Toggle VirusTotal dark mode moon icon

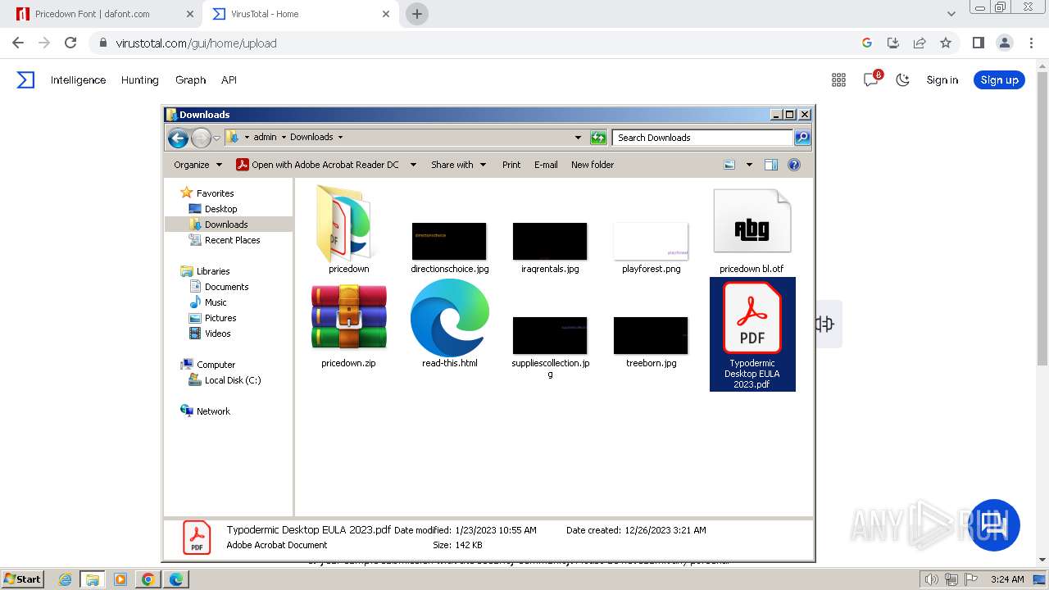pos(902,79)
